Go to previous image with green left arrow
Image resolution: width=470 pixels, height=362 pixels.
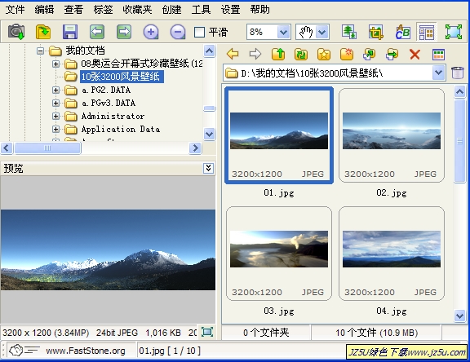[x=97, y=32]
